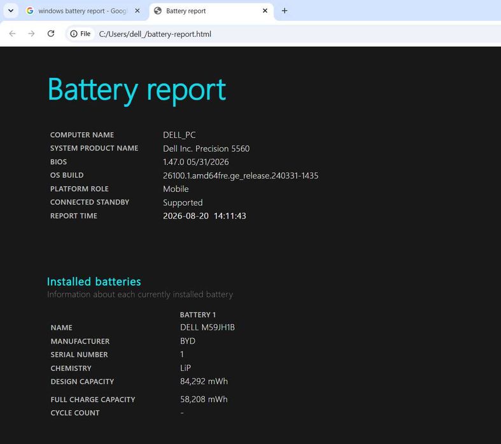Select the design capacity 84,292 mWh

(204, 382)
